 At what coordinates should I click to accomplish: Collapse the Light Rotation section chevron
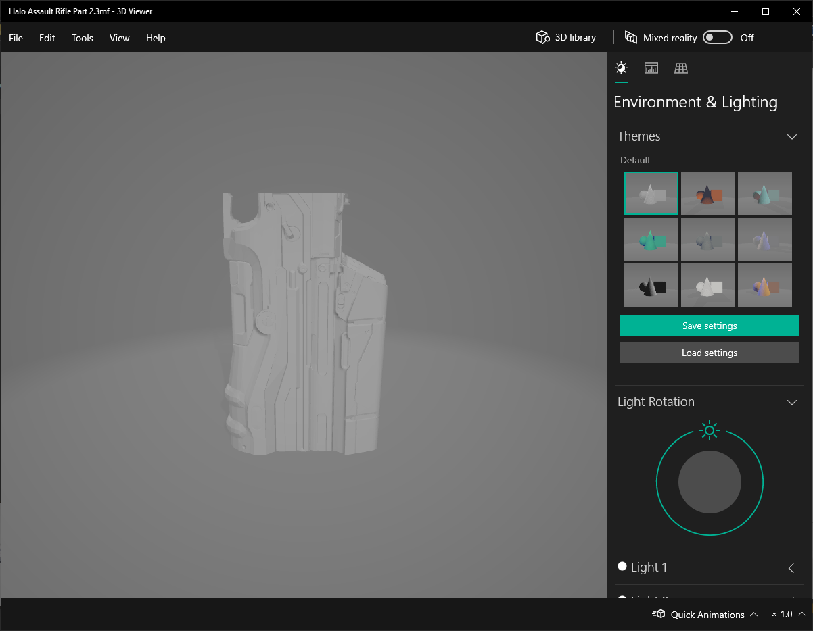[792, 402]
